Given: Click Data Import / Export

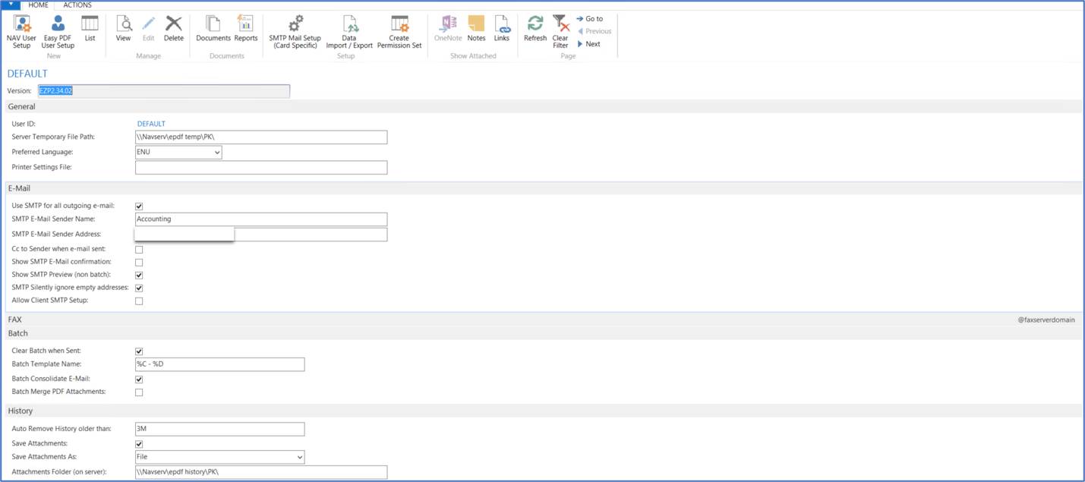Looking at the screenshot, I should (x=349, y=32).
